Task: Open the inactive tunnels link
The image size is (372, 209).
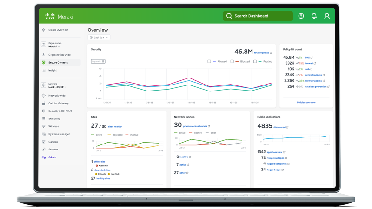Action: 184,157
